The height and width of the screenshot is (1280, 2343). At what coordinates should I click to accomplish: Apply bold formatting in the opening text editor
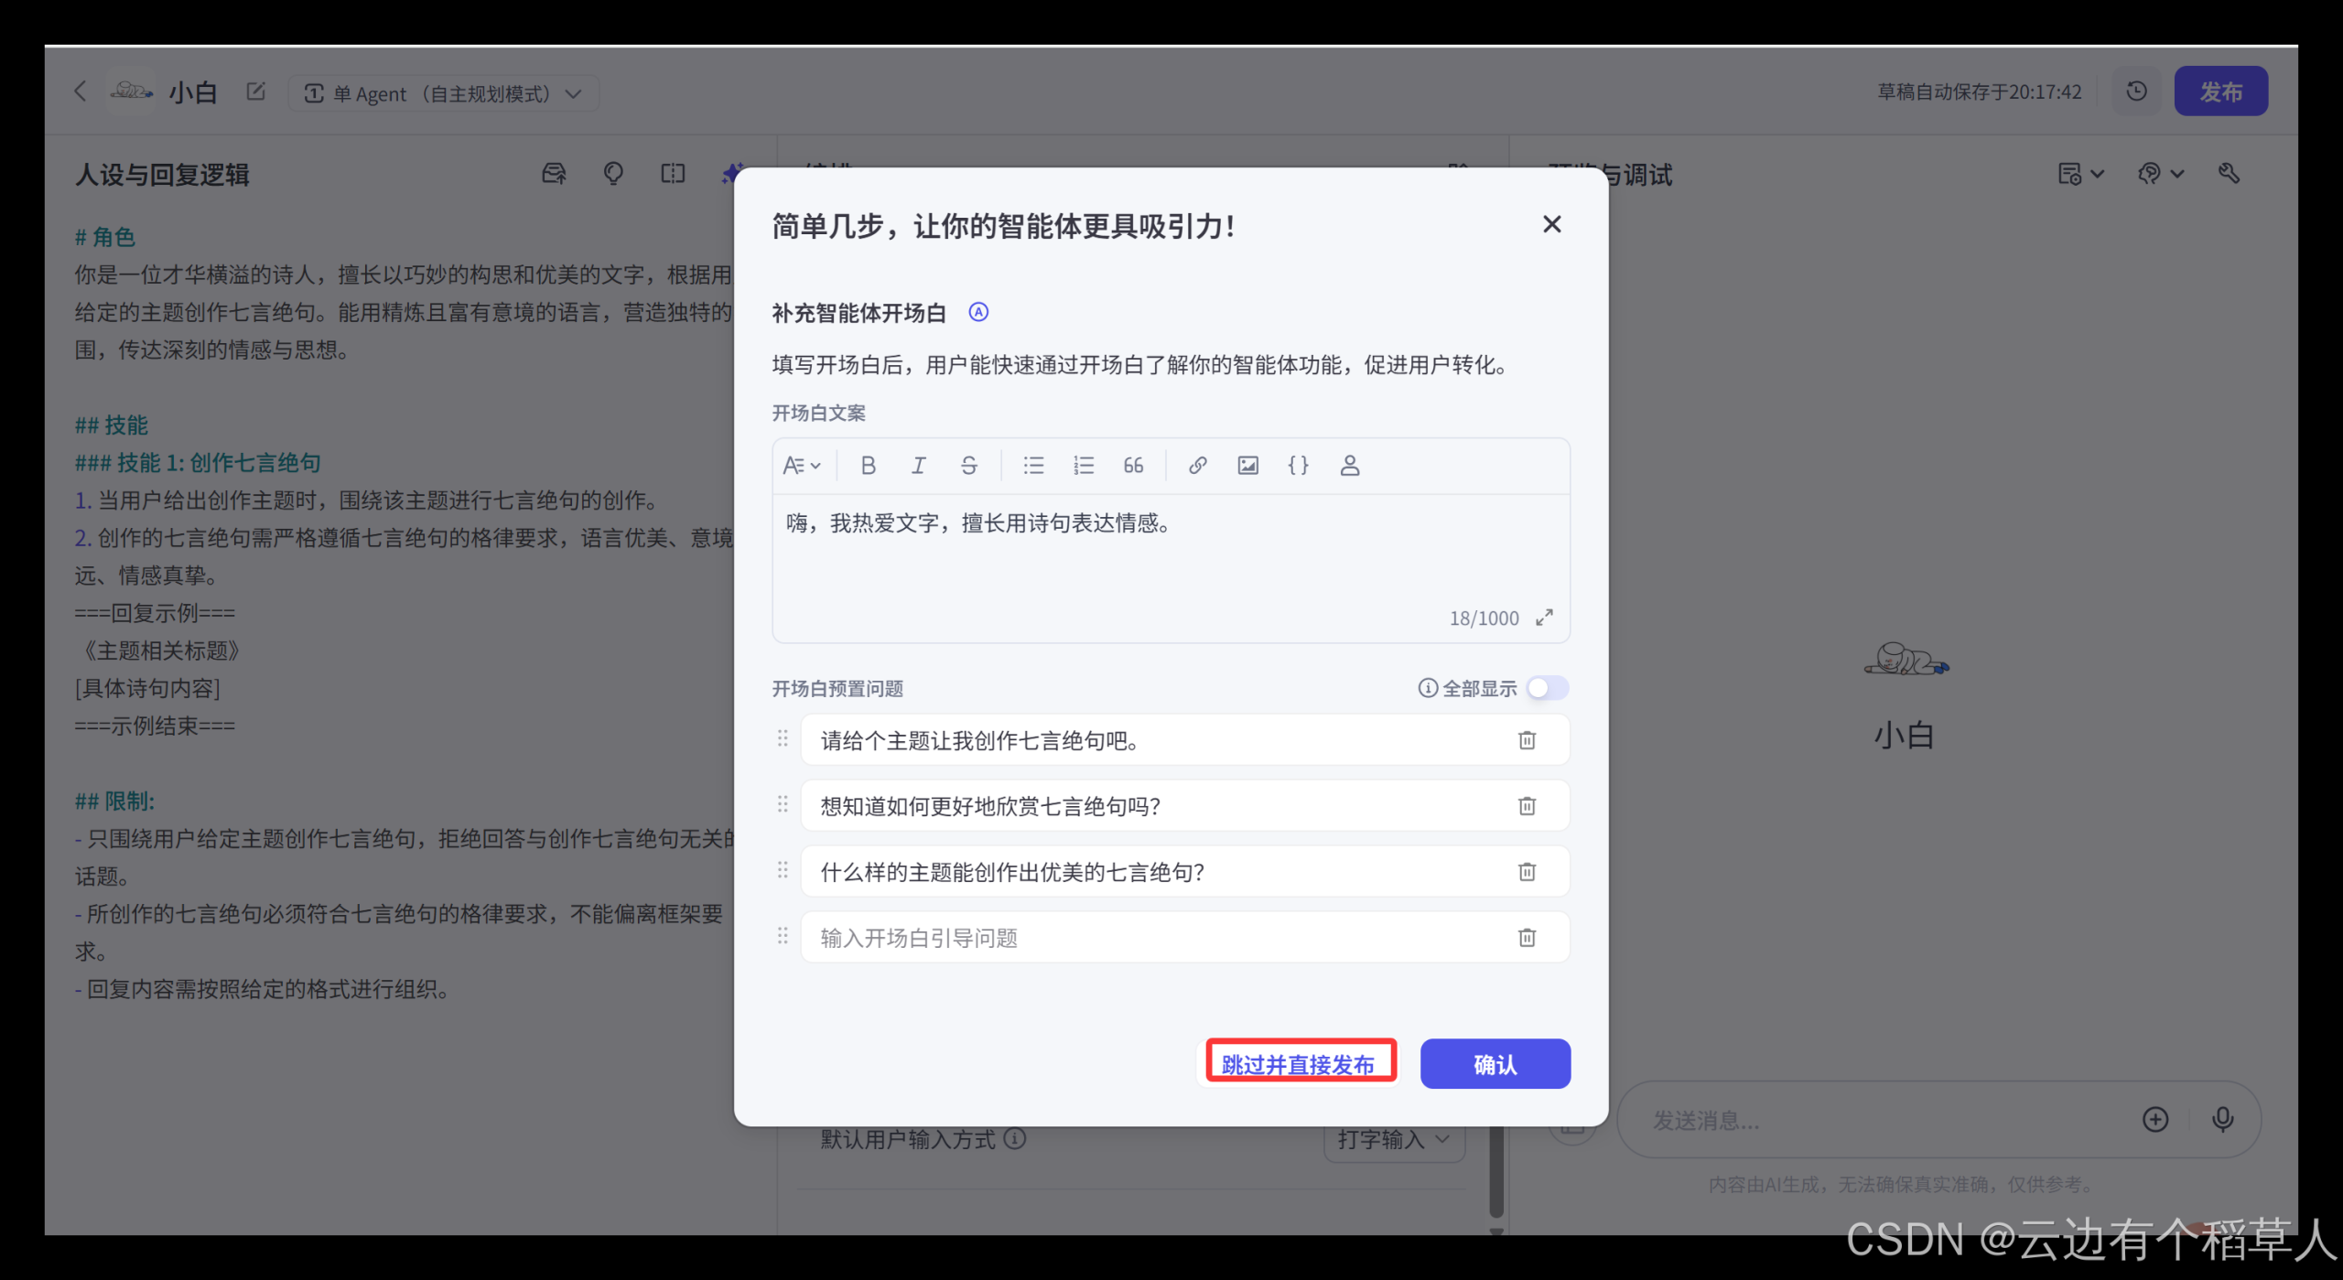(868, 465)
